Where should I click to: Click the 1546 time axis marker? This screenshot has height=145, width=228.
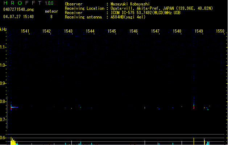[133, 31]
